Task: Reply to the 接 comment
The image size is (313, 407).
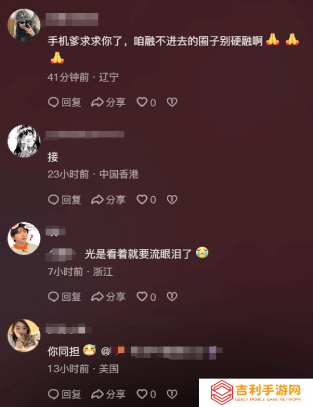Action: [x=64, y=200]
